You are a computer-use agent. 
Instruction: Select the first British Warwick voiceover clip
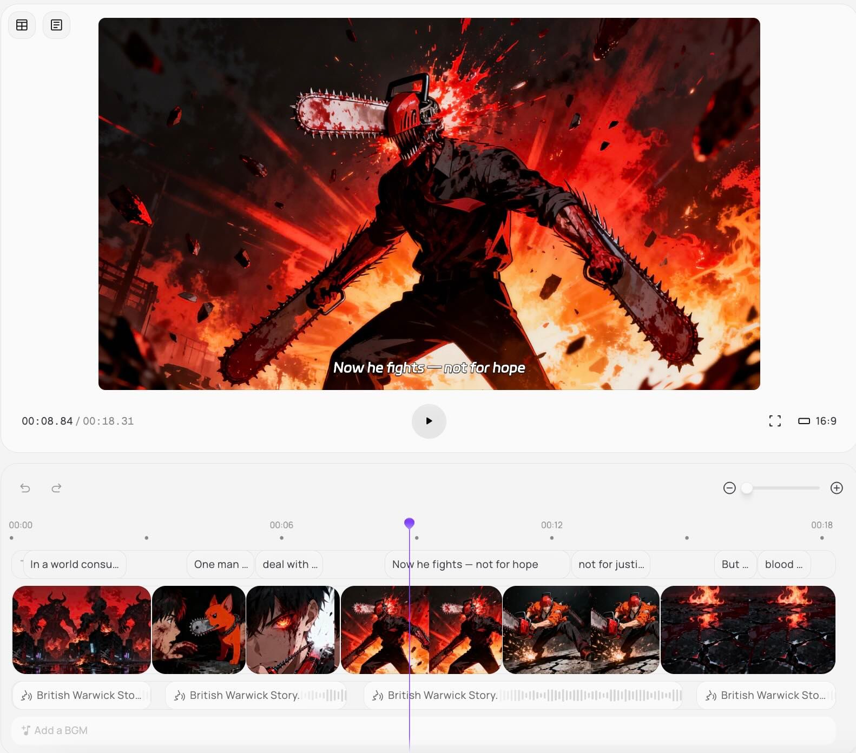tap(81, 695)
